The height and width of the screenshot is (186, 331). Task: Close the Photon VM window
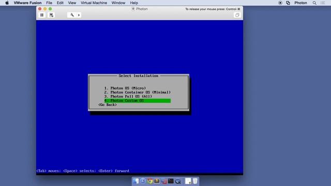click(x=40, y=9)
